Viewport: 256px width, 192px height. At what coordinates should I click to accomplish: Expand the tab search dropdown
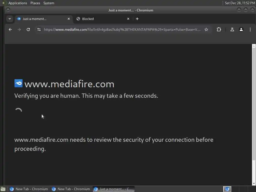coord(10,19)
